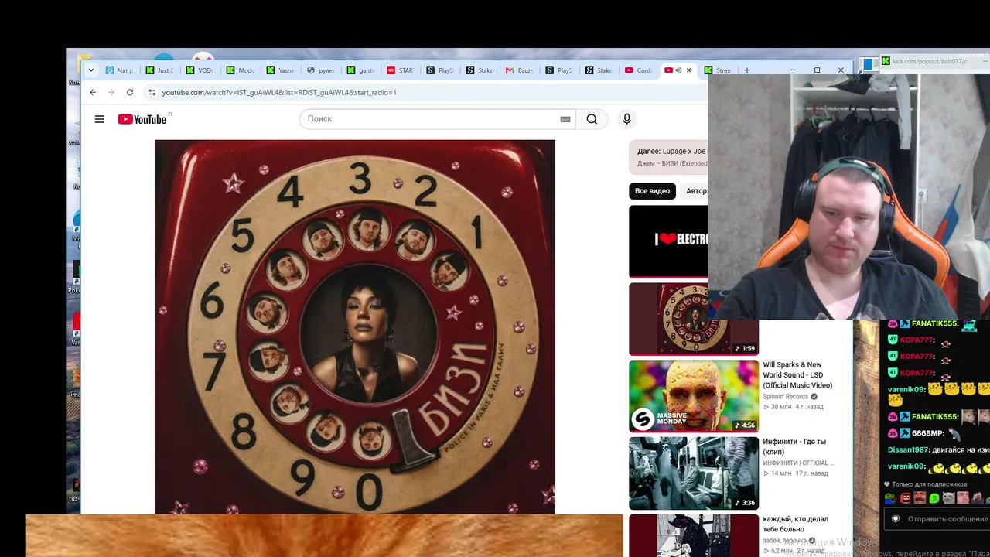Switch to the "Cont" YouTube tab
990x557 pixels.
click(x=640, y=70)
